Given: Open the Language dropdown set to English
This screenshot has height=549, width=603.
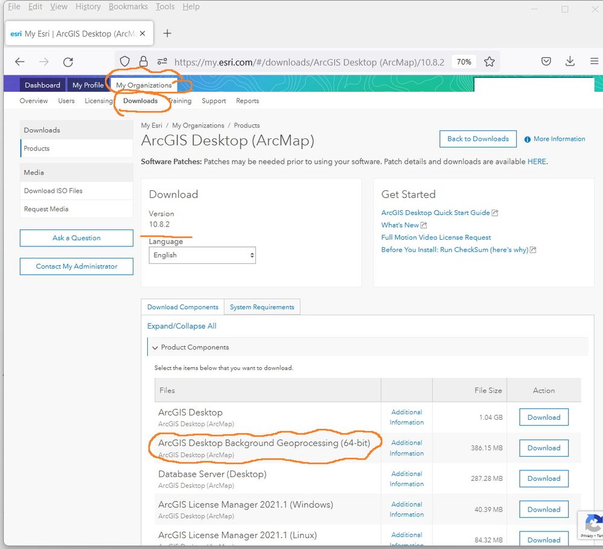Looking at the screenshot, I should (202, 255).
